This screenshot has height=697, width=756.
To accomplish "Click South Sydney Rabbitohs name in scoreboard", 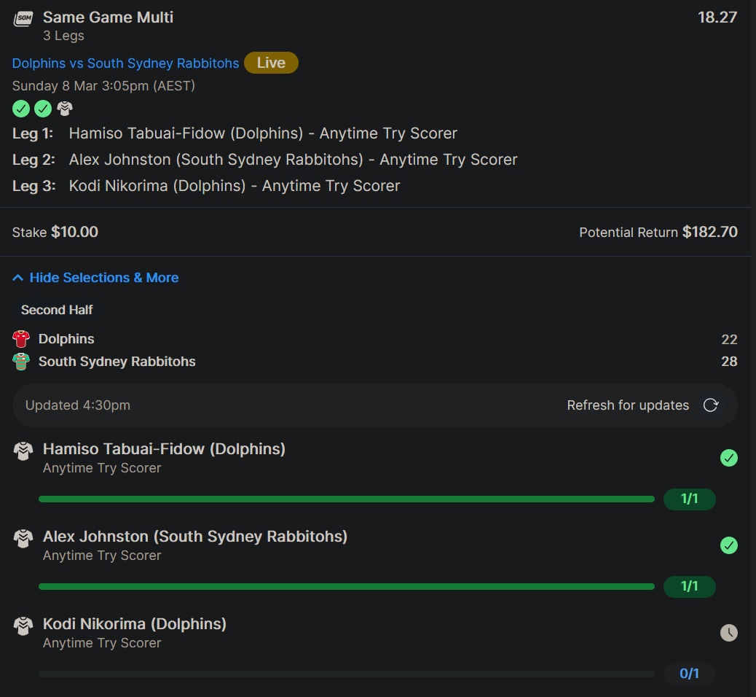I will click(117, 362).
